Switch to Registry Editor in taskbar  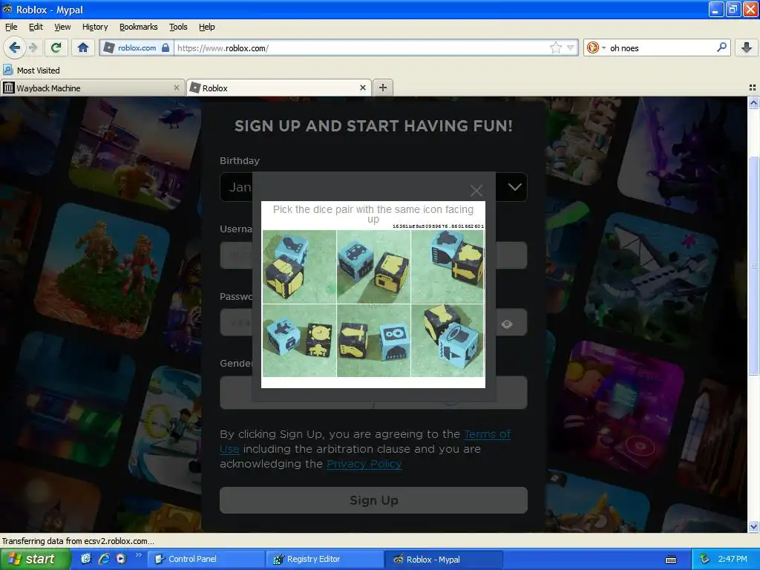point(325,559)
